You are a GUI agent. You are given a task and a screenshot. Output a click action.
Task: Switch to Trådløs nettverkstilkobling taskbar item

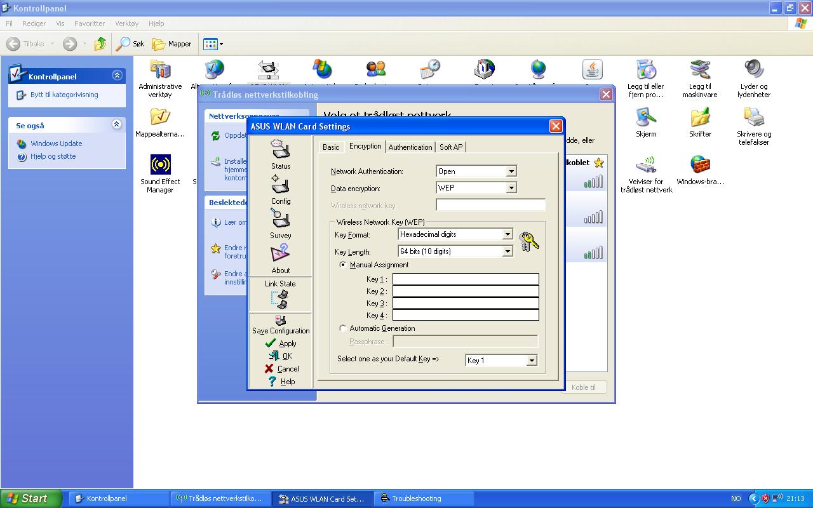[221, 498]
